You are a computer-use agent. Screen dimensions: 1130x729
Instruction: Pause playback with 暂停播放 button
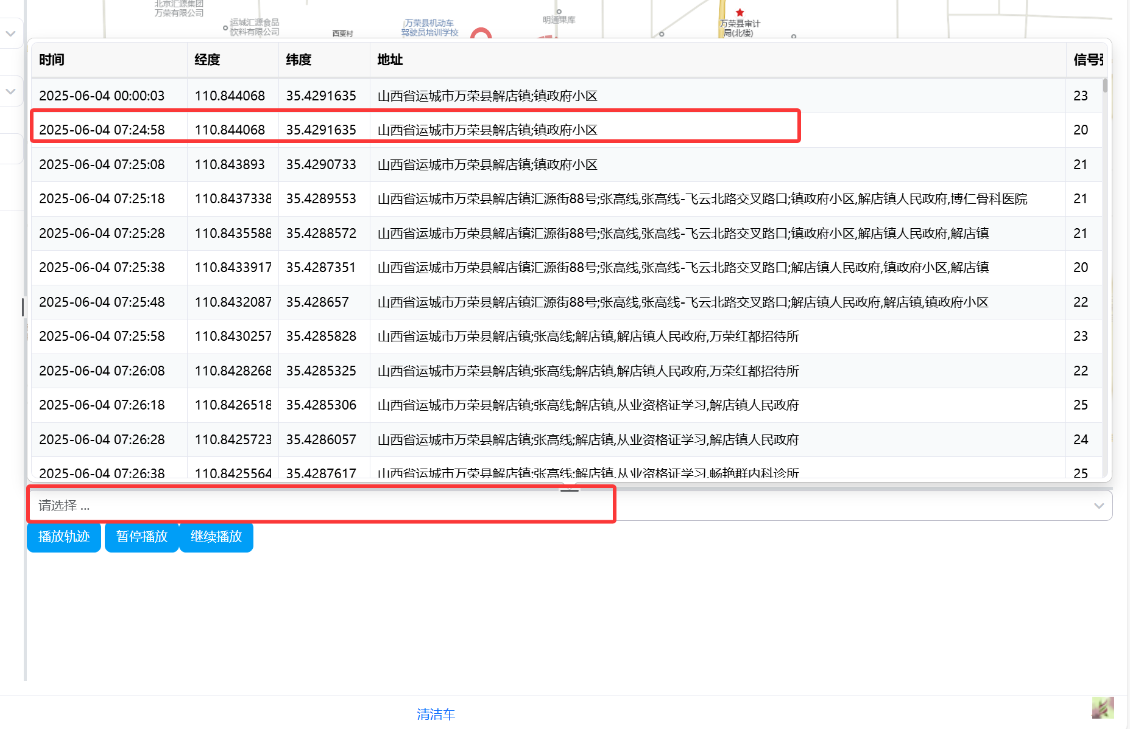click(141, 537)
